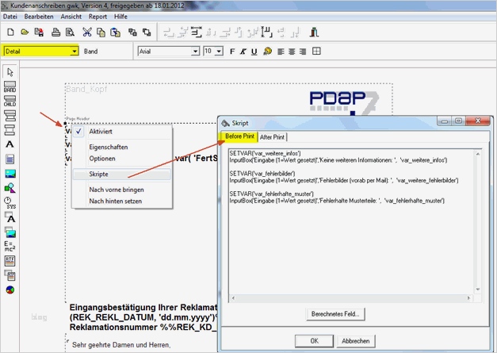Open the Ansicht menu
Viewport: 497px width, 353px height.
click(71, 17)
